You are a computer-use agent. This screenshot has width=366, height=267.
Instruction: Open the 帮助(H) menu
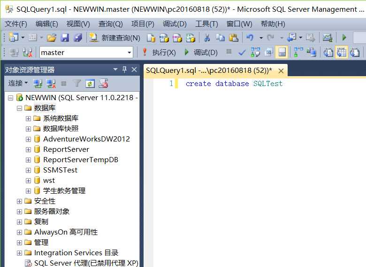[273, 24]
